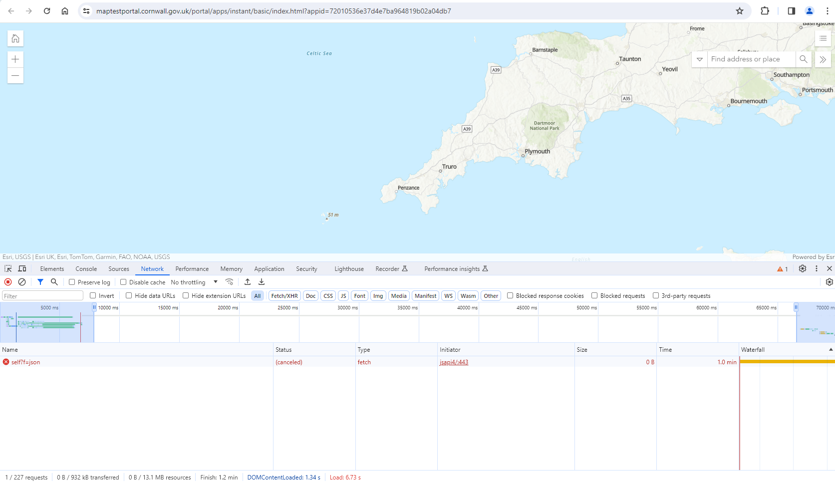The width and height of the screenshot is (835, 482).
Task: Enable the Preserve log checkbox
Action: (72, 282)
